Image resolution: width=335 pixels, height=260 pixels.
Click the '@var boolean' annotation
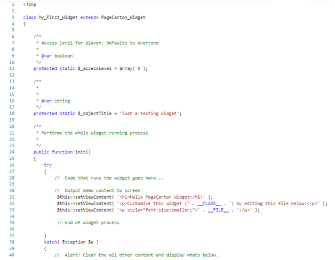(57, 56)
